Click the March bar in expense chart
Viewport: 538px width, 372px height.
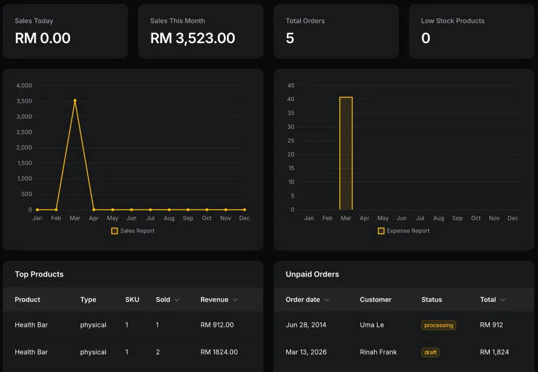click(x=346, y=153)
